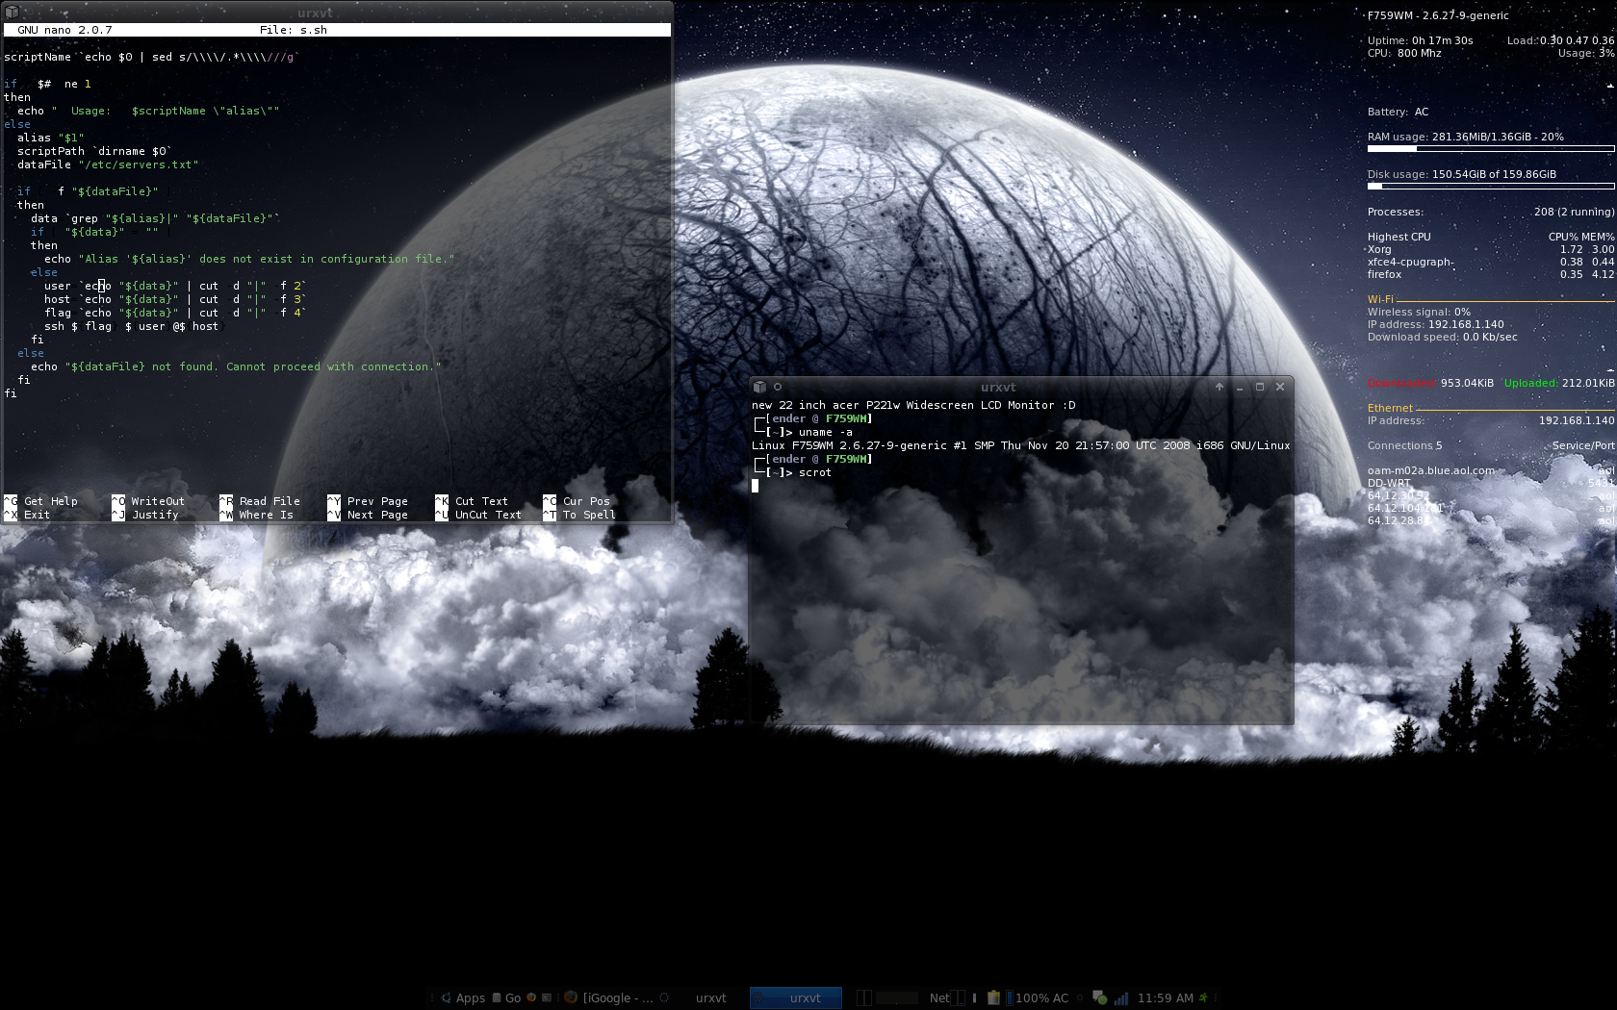Click the 100% AC battery indicator

pos(1041,997)
